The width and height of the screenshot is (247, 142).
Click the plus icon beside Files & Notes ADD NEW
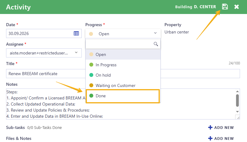(x=210, y=138)
